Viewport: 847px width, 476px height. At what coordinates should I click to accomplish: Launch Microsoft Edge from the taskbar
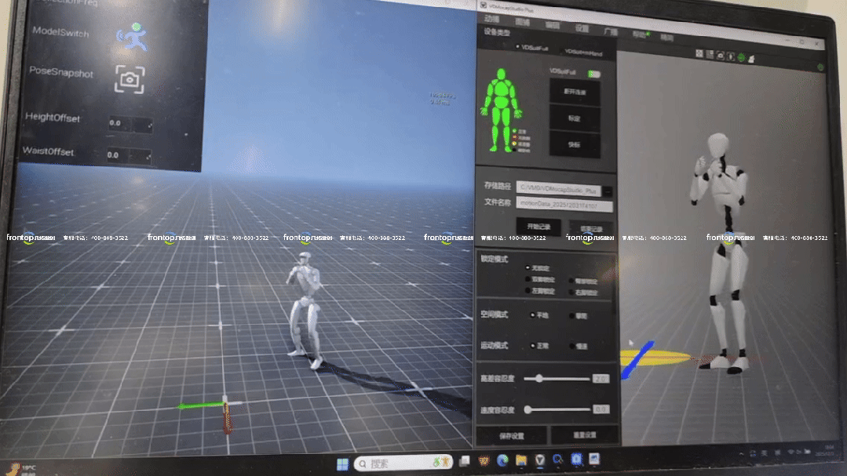point(502,460)
